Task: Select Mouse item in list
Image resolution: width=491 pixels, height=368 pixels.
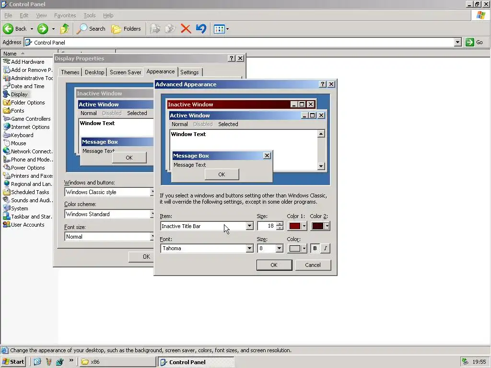Action: (14, 143)
